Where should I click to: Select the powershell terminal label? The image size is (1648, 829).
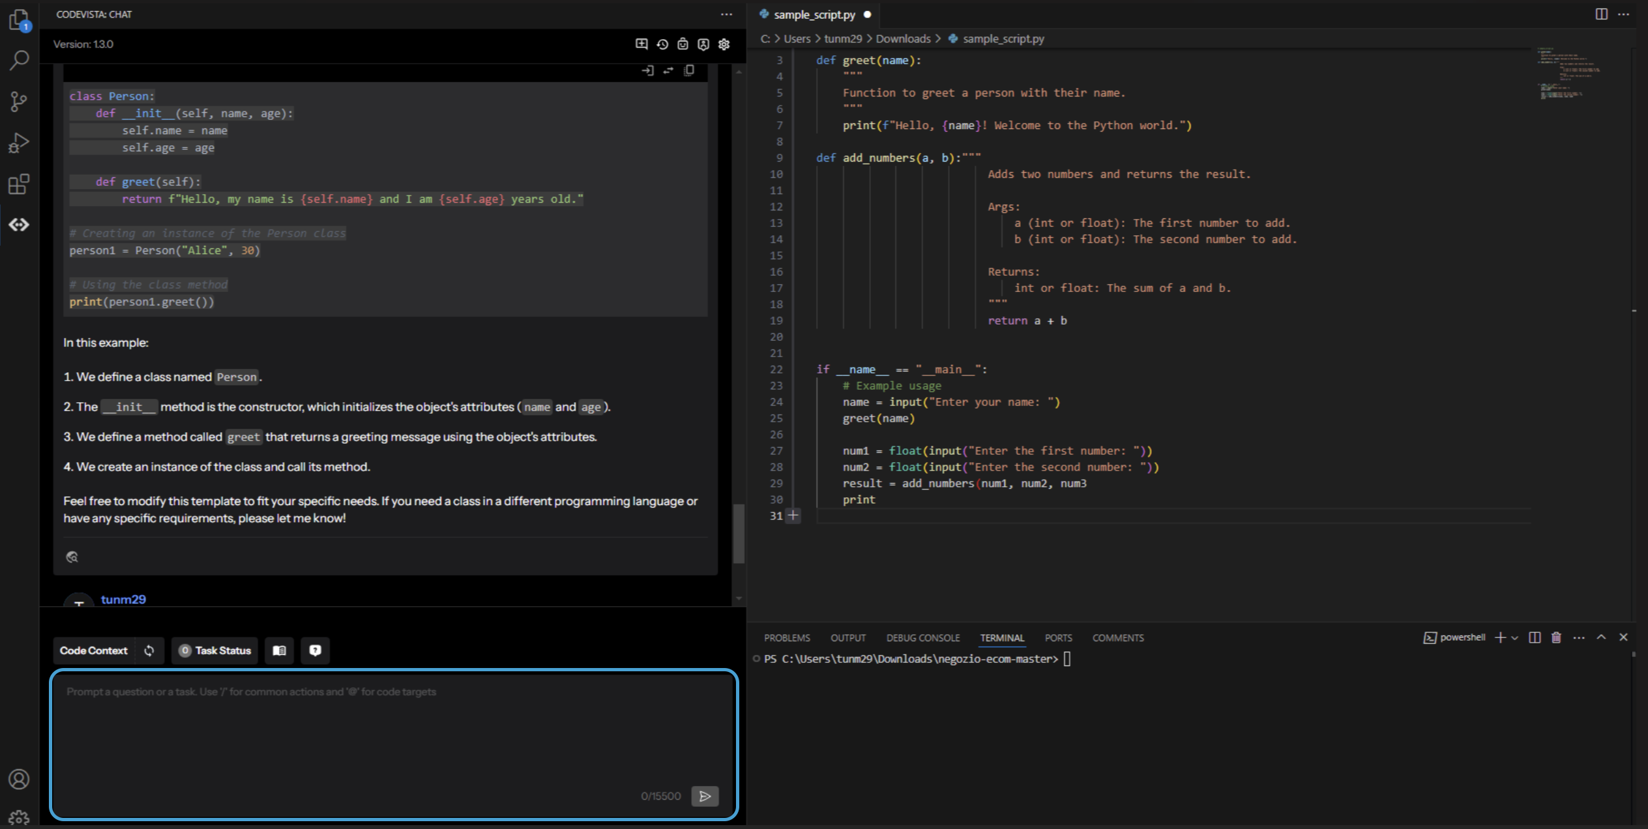[1454, 637]
